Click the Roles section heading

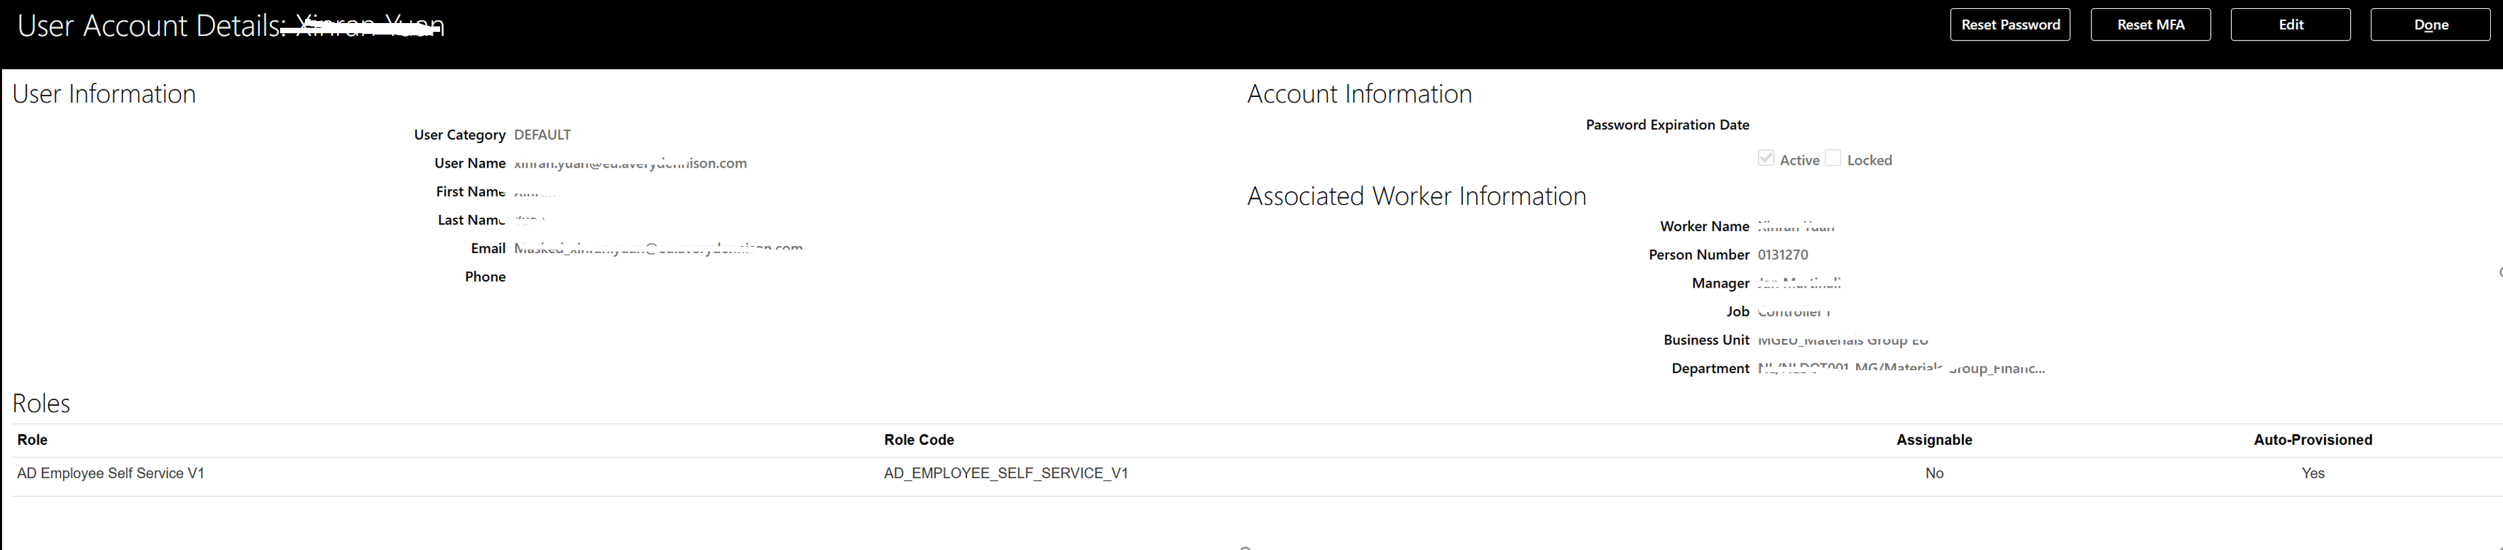click(x=41, y=404)
